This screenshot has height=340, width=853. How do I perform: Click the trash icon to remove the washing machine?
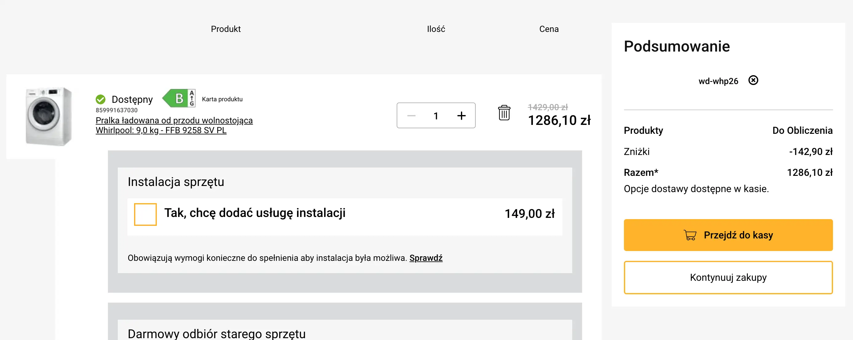tap(504, 114)
